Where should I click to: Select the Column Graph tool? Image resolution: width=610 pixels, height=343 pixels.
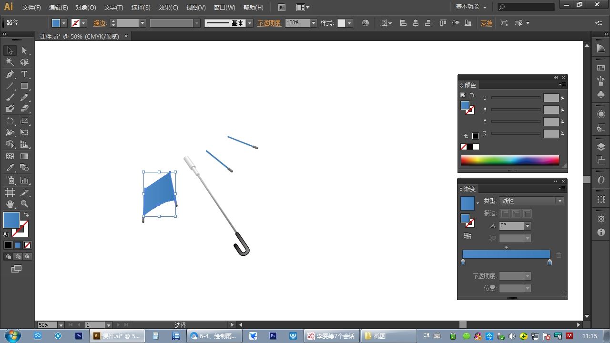click(x=24, y=181)
